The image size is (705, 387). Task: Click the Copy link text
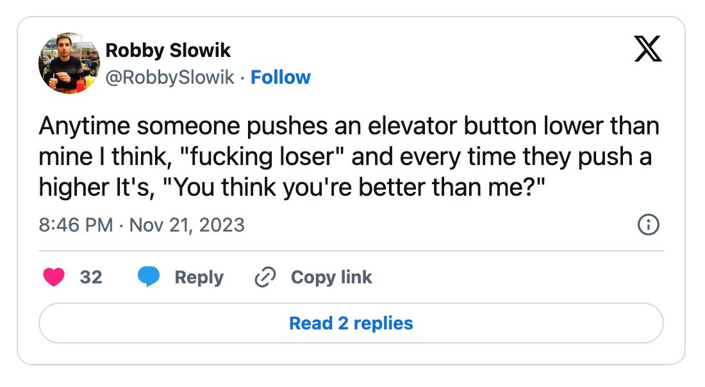click(331, 278)
